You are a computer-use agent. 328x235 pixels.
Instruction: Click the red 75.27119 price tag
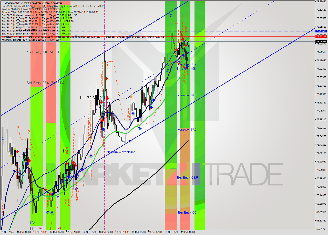point(321,37)
